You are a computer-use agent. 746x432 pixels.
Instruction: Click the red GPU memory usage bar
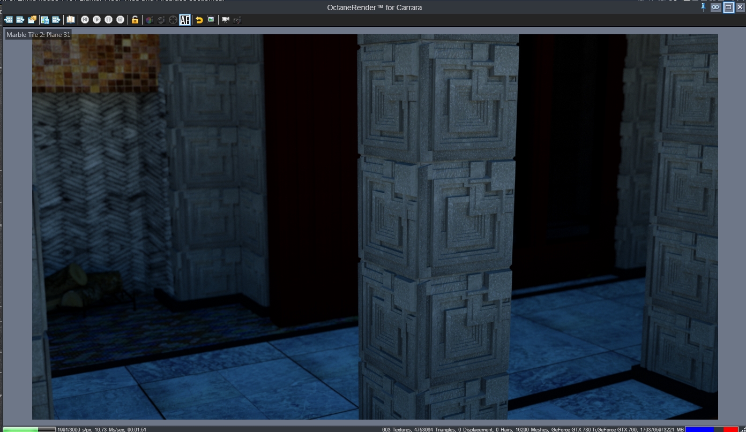coord(730,429)
